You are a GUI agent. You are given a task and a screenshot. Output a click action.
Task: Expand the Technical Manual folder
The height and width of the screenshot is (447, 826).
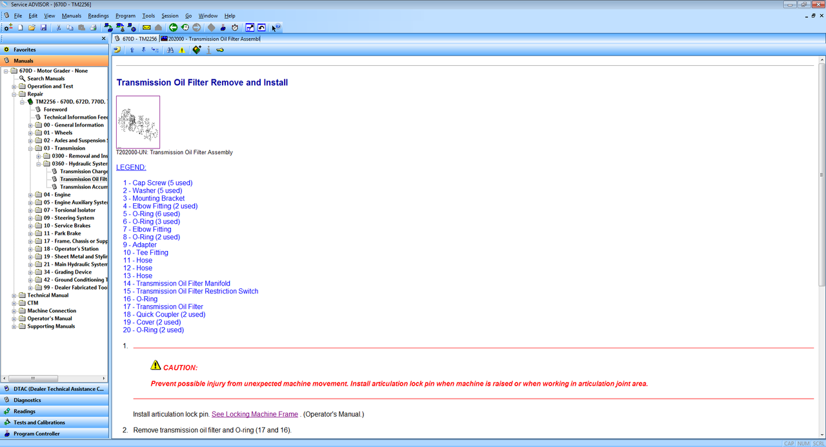click(x=14, y=295)
